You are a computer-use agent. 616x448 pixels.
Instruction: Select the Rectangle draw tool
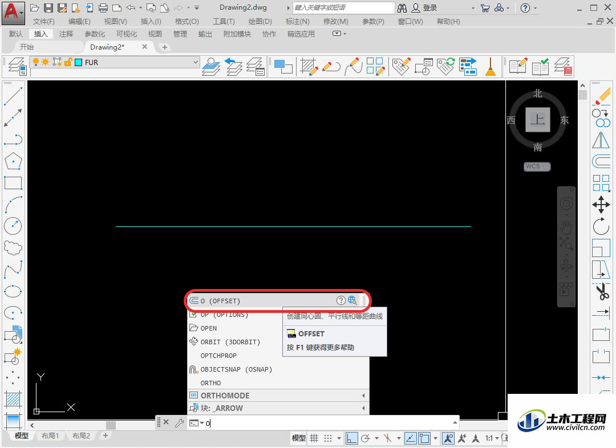pos(13,183)
